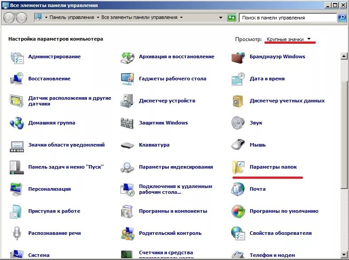Image resolution: width=349 pixels, height=260 pixels.
Task: Open the Почта text link
Action: 257,189
